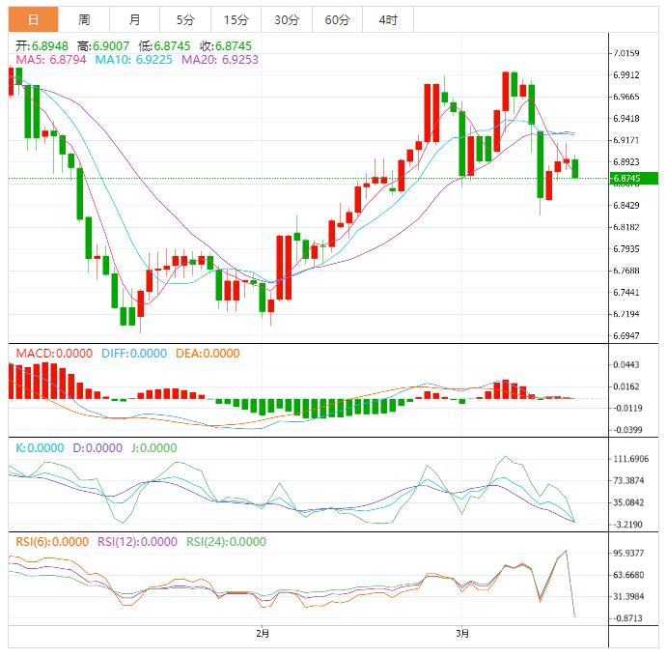Click the 6.9665 price axis label
Image resolution: width=667 pixels, height=657 pixels.
pos(625,97)
